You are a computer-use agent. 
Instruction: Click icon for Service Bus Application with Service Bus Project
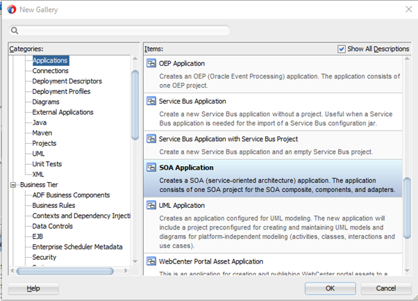pos(151,139)
